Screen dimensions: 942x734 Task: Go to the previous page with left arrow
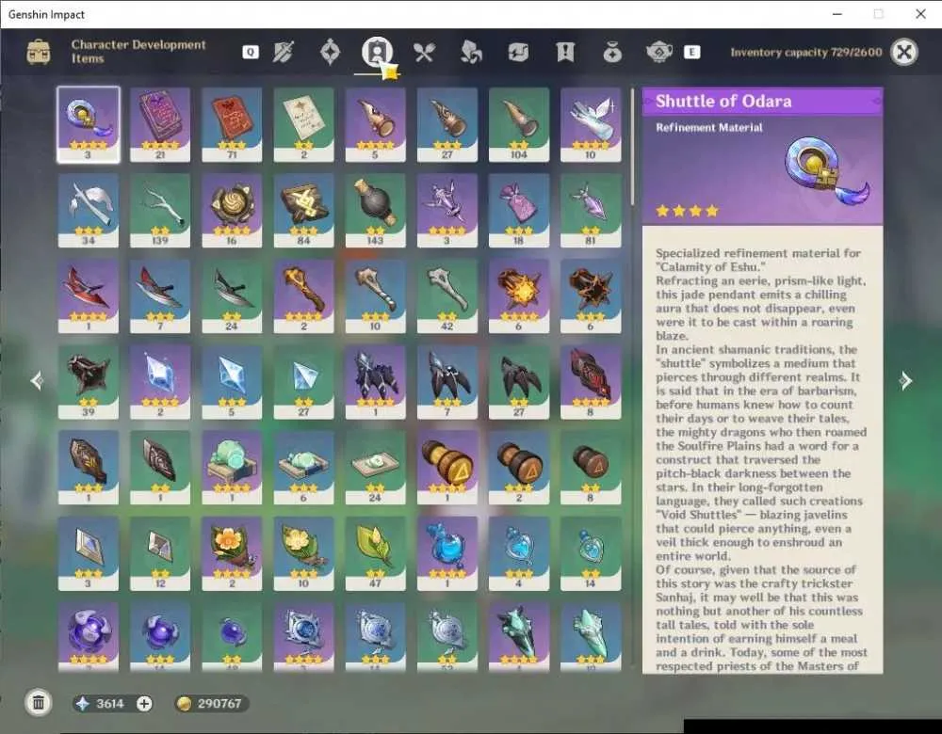click(37, 380)
